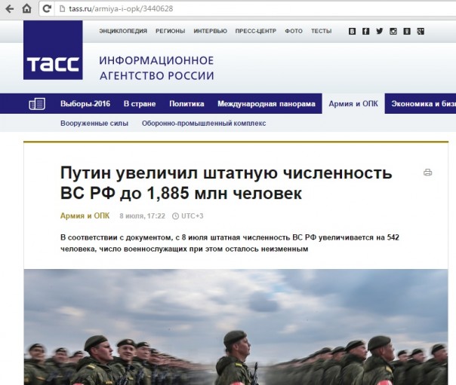Image resolution: width=456 pixels, height=385 pixels.
Task: Switch to Экономика и бизнес section
Action: [424, 103]
